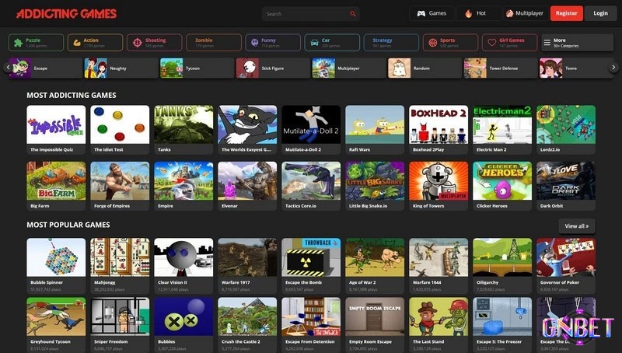Open Warfare 1917 thumbnail
The width and height of the screenshot is (622, 353).
[247, 257]
